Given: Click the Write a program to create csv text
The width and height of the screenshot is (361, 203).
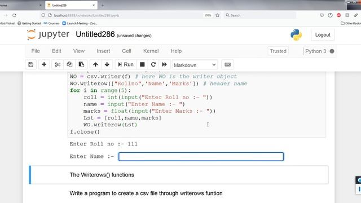Looking at the screenshot, I should (x=146, y=193).
